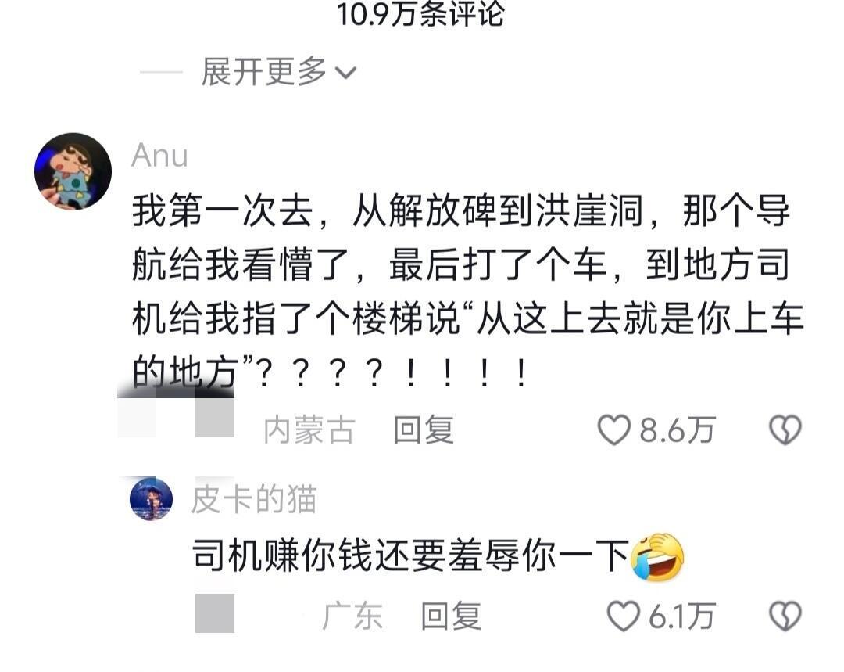Like 皮卡的猫's reply with heart icon
The height and width of the screenshot is (672, 844).
click(623, 616)
